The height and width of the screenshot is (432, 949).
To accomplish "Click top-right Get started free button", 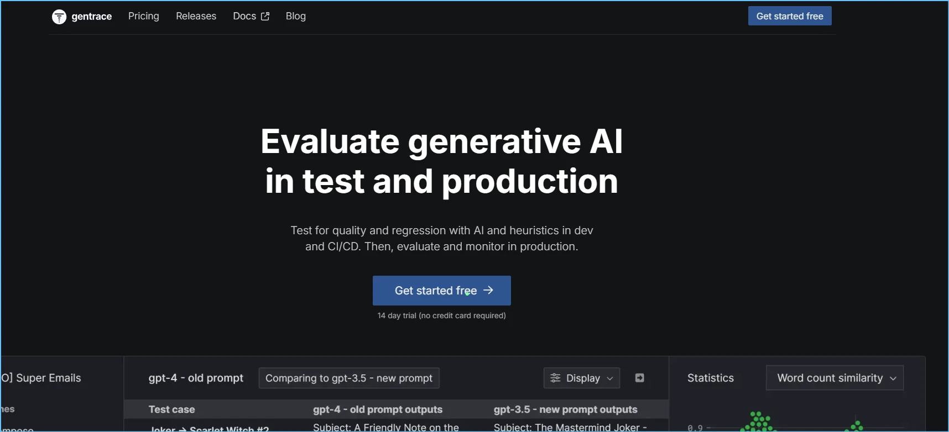I will click(x=790, y=16).
